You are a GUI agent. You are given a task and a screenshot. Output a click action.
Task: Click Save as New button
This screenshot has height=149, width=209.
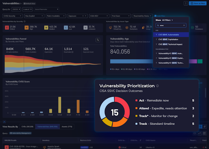click(198, 3)
